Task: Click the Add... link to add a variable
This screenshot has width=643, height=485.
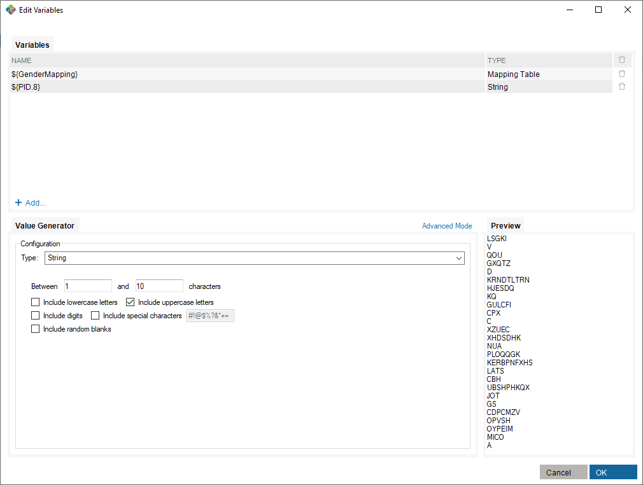Action: pos(31,203)
